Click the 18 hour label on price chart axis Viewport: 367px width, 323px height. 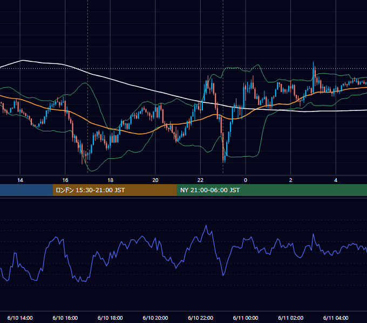(x=110, y=180)
